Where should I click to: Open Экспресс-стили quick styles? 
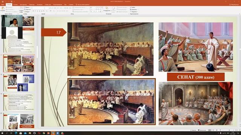[113, 9]
